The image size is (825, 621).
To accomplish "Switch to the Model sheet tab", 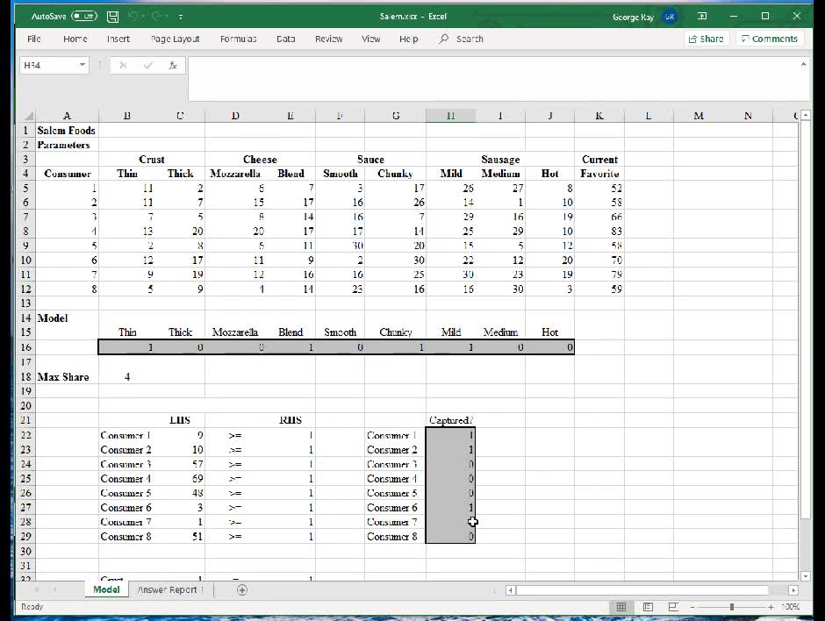I will pyautogui.click(x=106, y=590).
